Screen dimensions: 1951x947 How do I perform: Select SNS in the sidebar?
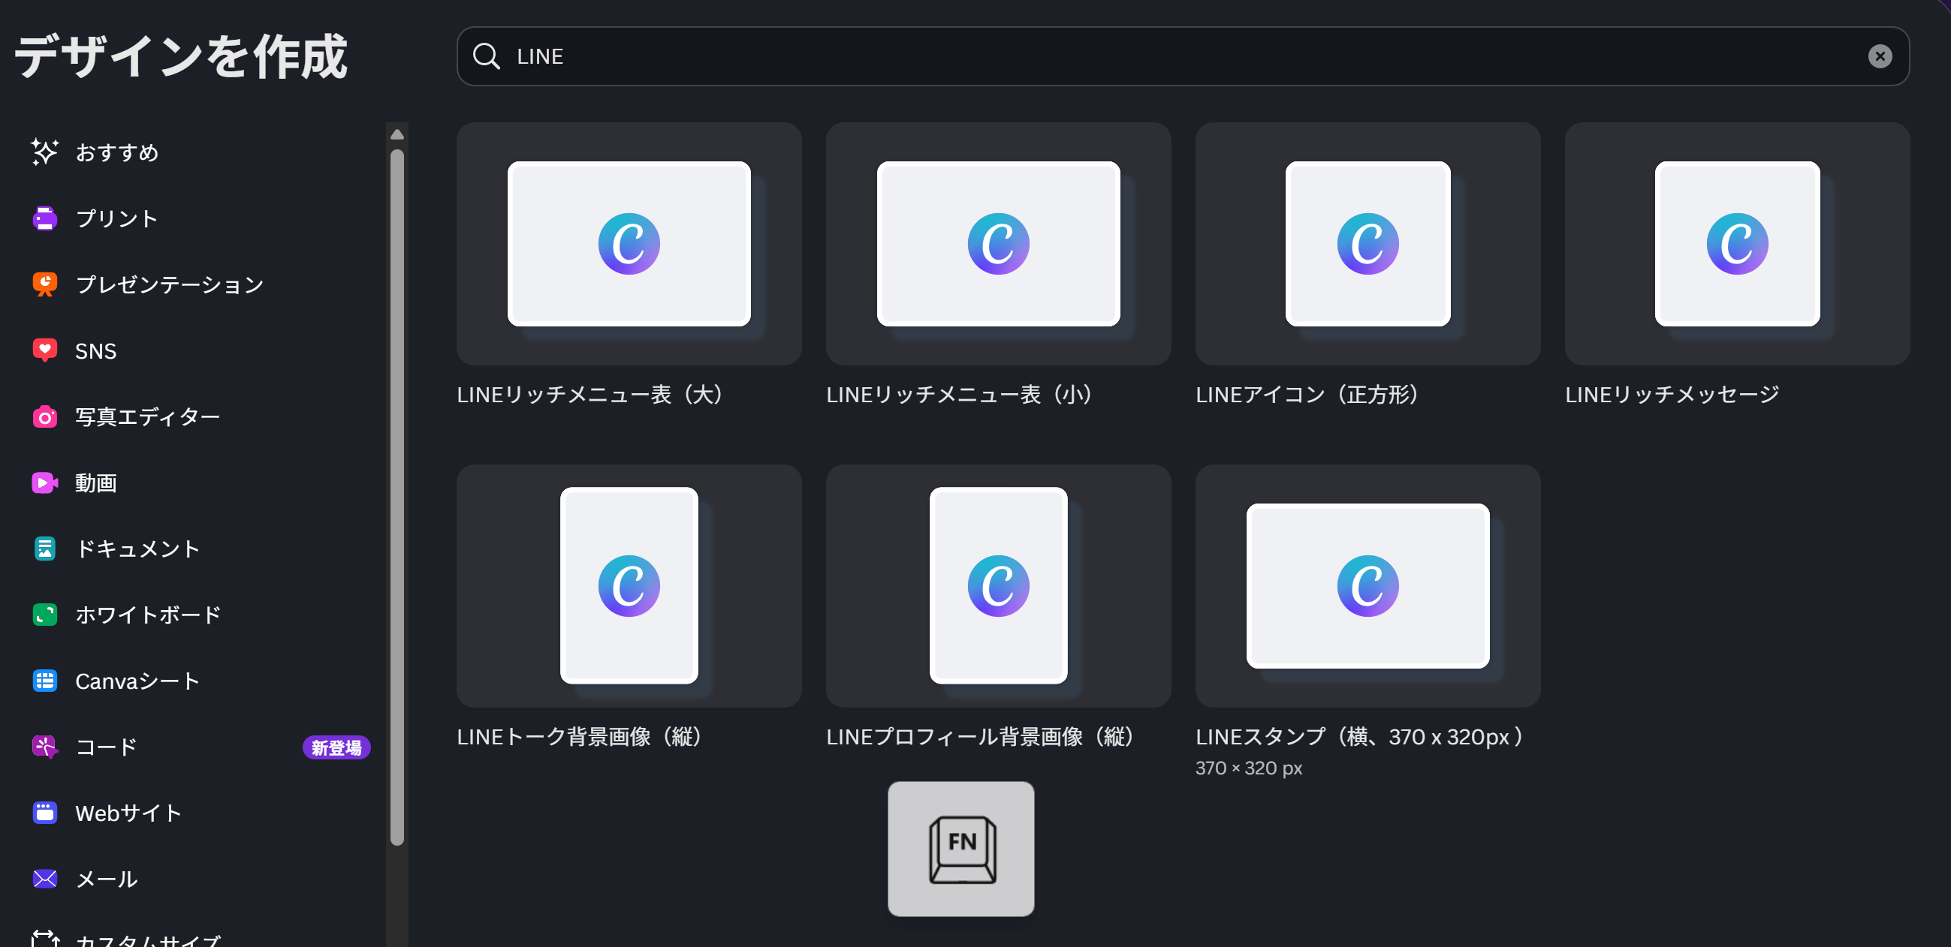click(95, 350)
